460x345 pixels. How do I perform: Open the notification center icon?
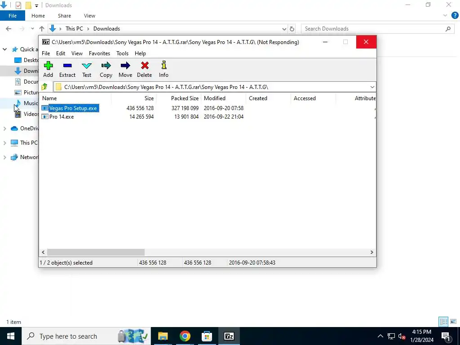pos(446,336)
